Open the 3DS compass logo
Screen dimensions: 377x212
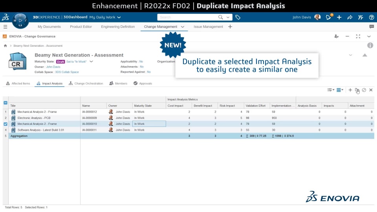[x=5, y=17]
